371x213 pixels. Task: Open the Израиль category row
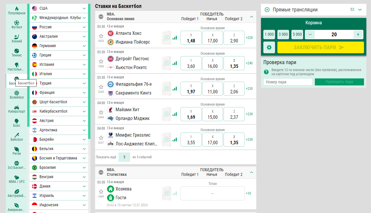[x=59, y=195]
